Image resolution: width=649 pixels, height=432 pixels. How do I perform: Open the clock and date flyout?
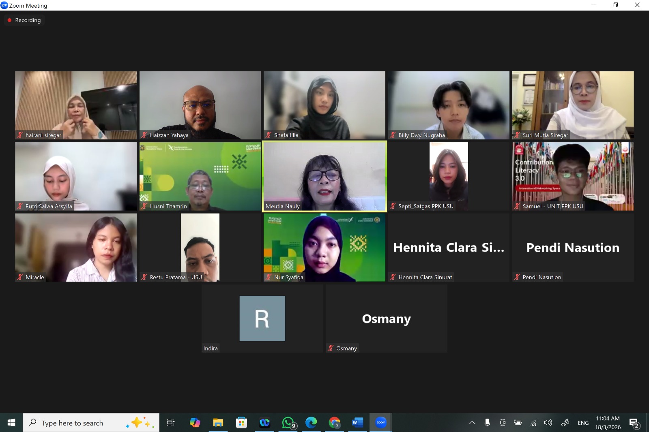pos(608,423)
